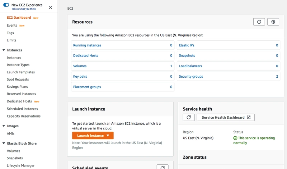Click the Tell us what you think link

24,9
